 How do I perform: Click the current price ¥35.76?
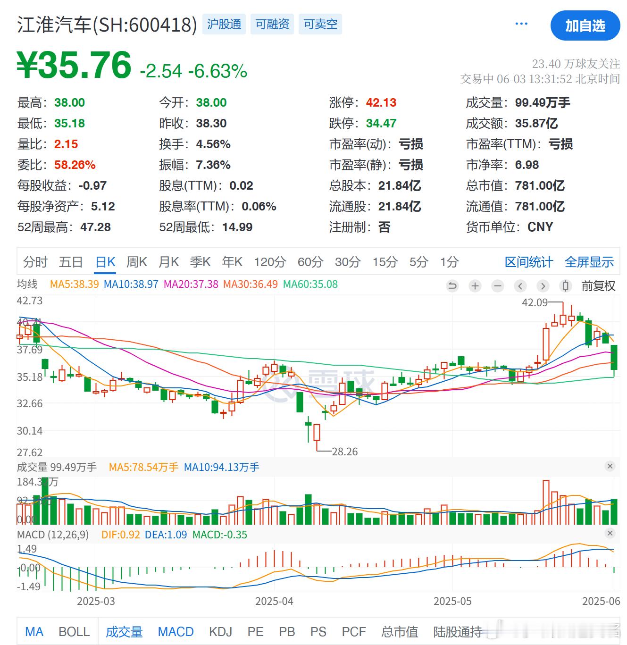point(74,65)
